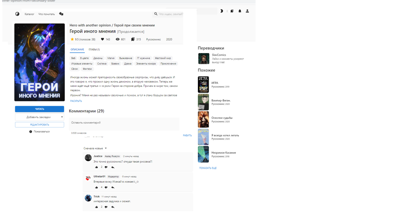Dislike Uthstar01's comment with thumbs down
The height and width of the screenshot is (214, 409).
106,187
